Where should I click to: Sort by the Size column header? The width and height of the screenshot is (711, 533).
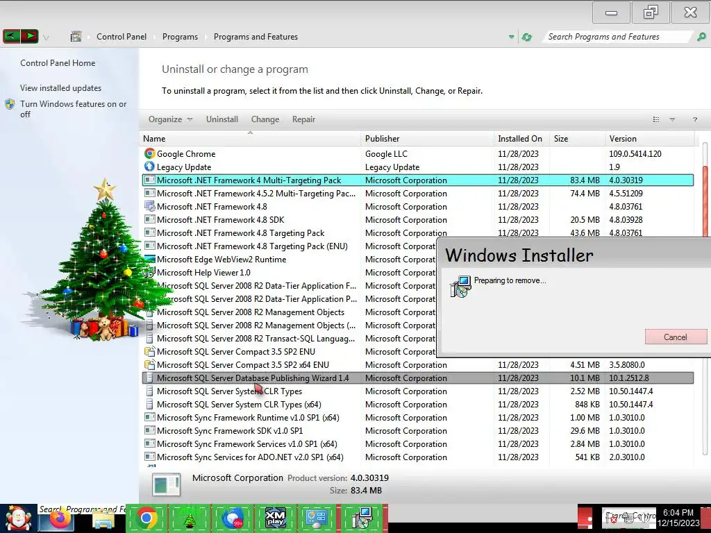577,139
